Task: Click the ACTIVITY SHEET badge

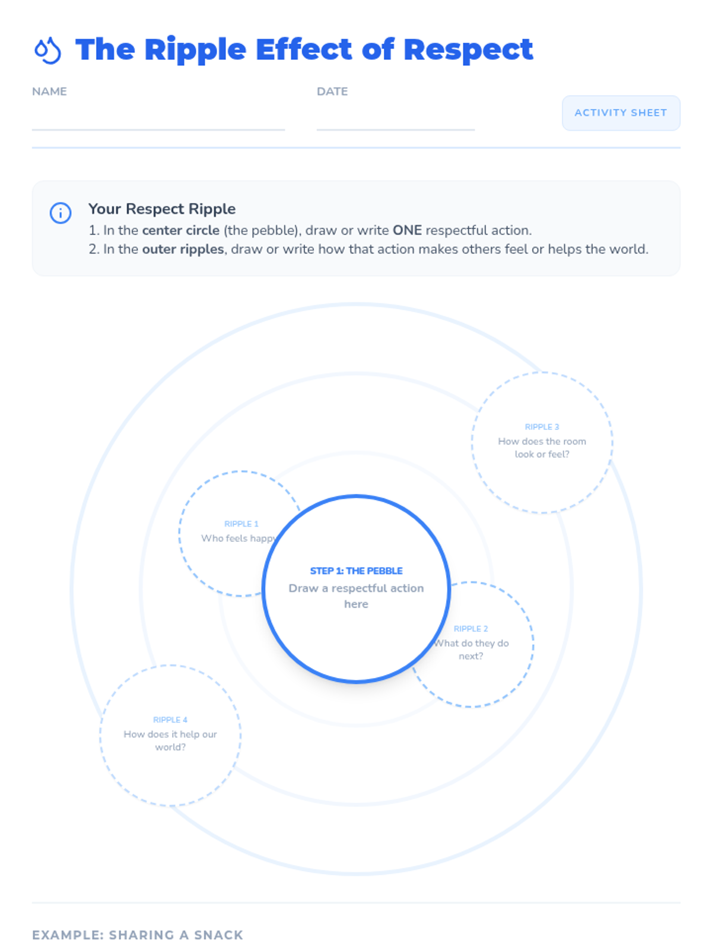Action: pyautogui.click(x=621, y=113)
